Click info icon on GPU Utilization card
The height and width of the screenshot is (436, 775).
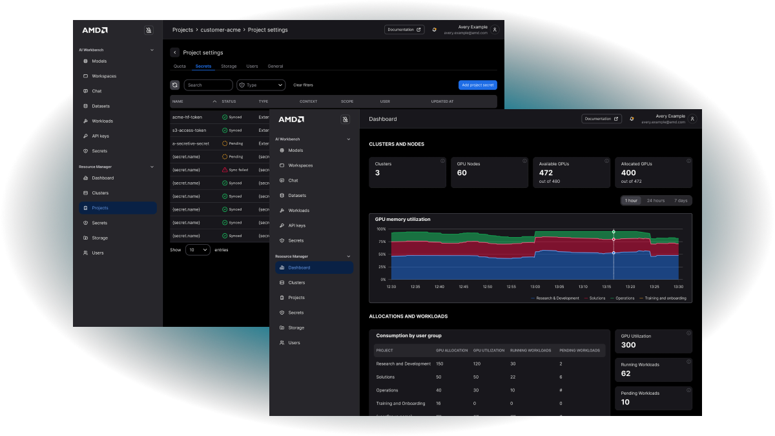(688, 333)
